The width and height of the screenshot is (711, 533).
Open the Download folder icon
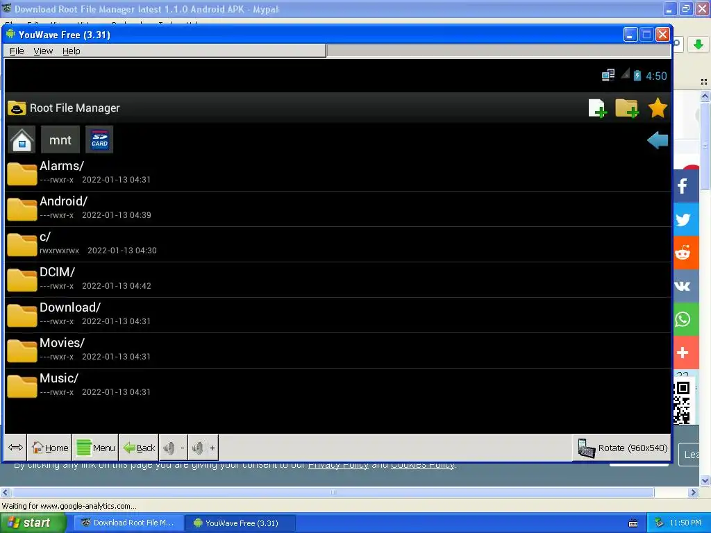pos(22,315)
